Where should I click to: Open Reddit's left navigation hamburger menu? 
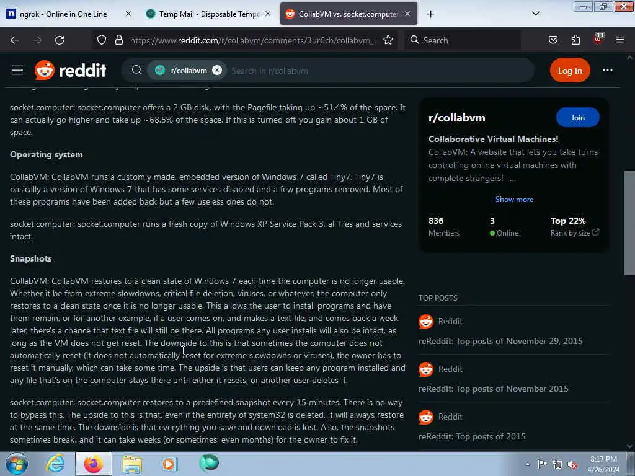17,71
